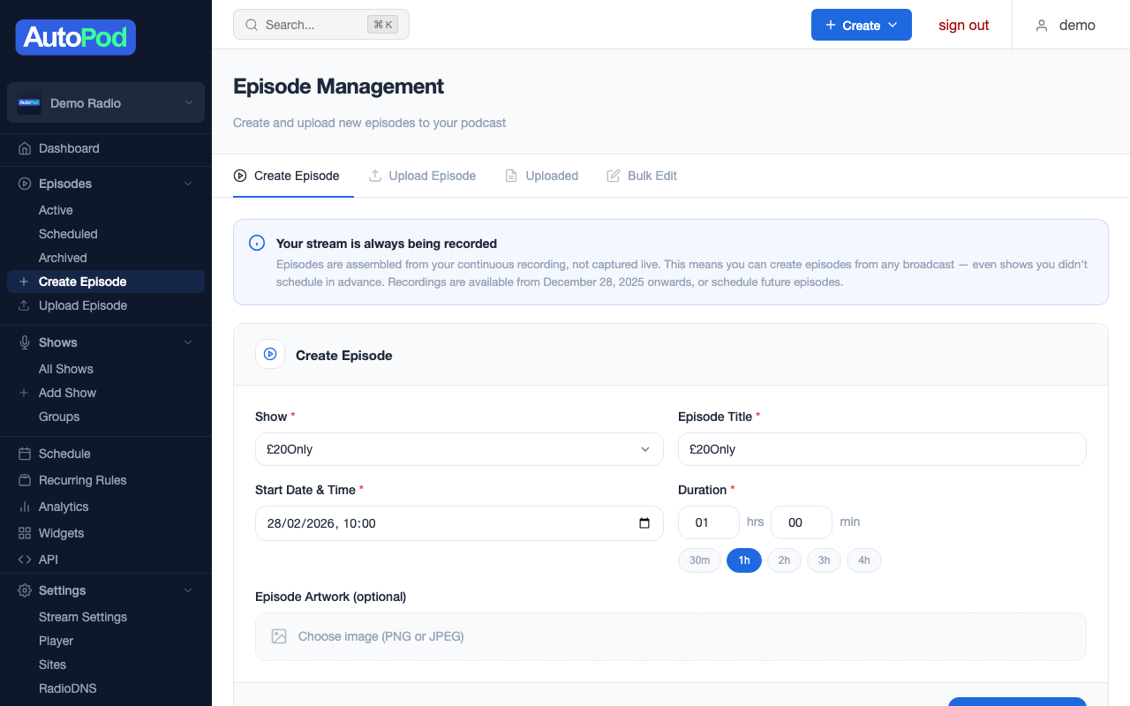Click the sign out link
Screen dimensions: 1130x706
[x=963, y=25]
